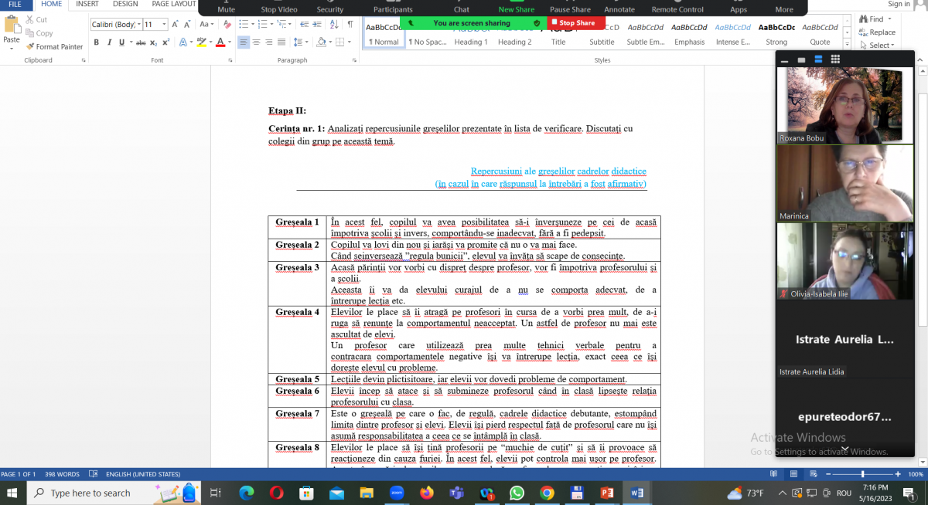Apply yellow text highlight color
This screenshot has width=928, height=505.
(200, 42)
